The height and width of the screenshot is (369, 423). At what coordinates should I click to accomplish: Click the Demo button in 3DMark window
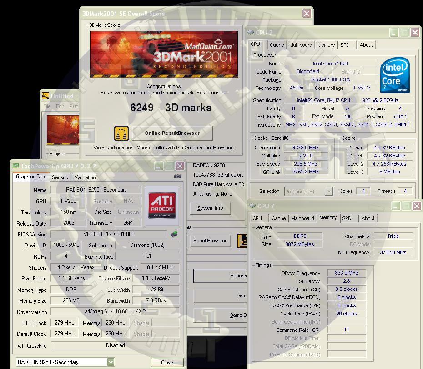[x=220, y=295]
